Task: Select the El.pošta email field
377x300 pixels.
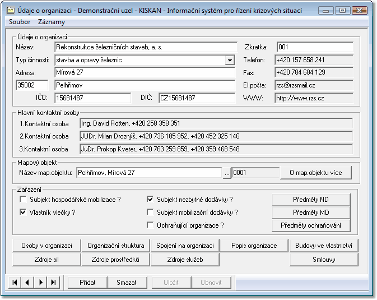Action: (314, 85)
